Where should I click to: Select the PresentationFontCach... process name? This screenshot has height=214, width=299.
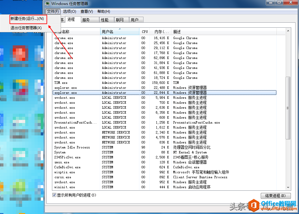[x=76, y=122]
